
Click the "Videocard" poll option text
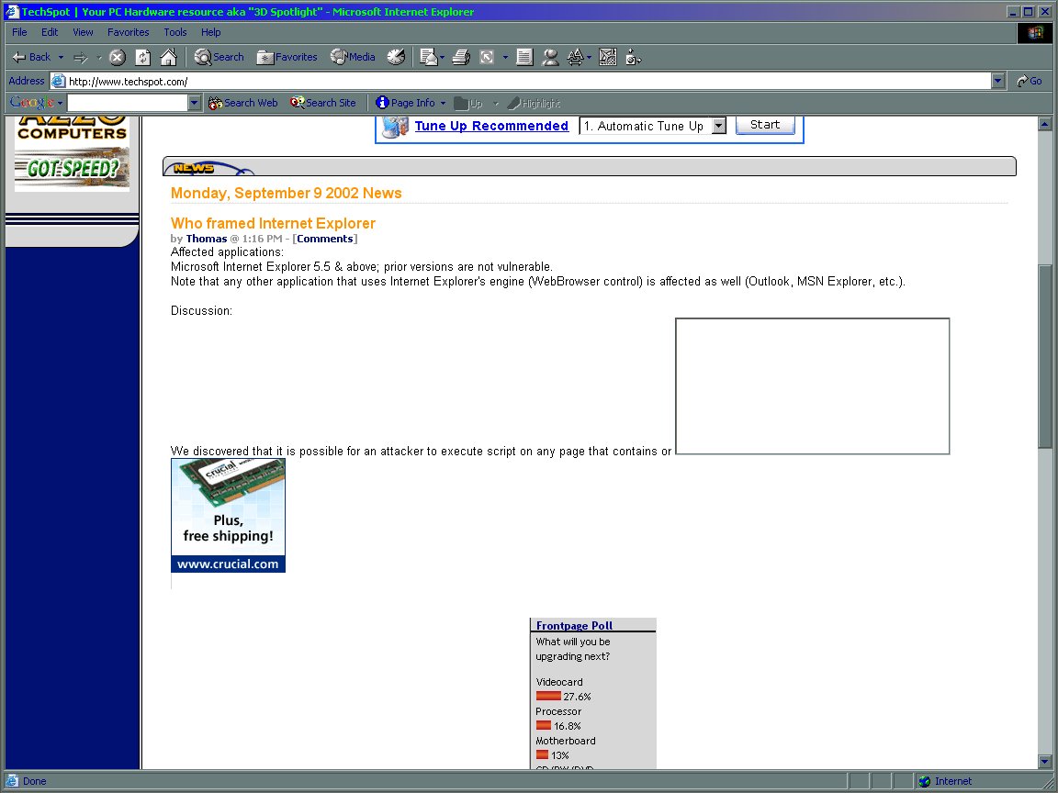point(559,683)
